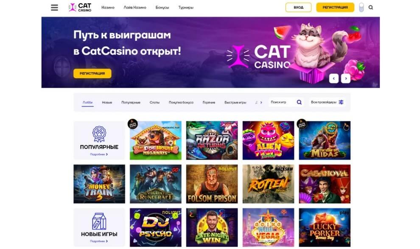Click the Вход button
Screen dimensions: 420x249
click(298, 8)
